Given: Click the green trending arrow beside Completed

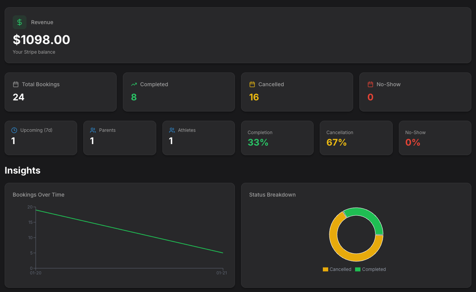Looking at the screenshot, I should [134, 84].
